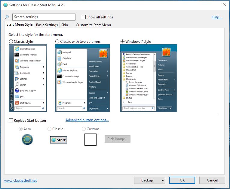Focus the Search settings input field

[x=44, y=17]
